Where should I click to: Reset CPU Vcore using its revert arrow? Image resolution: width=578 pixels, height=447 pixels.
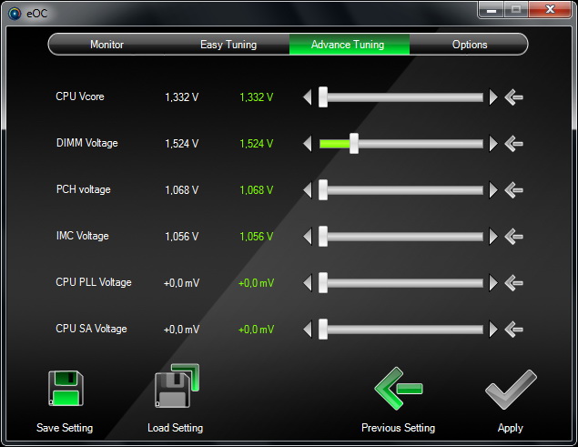(514, 97)
